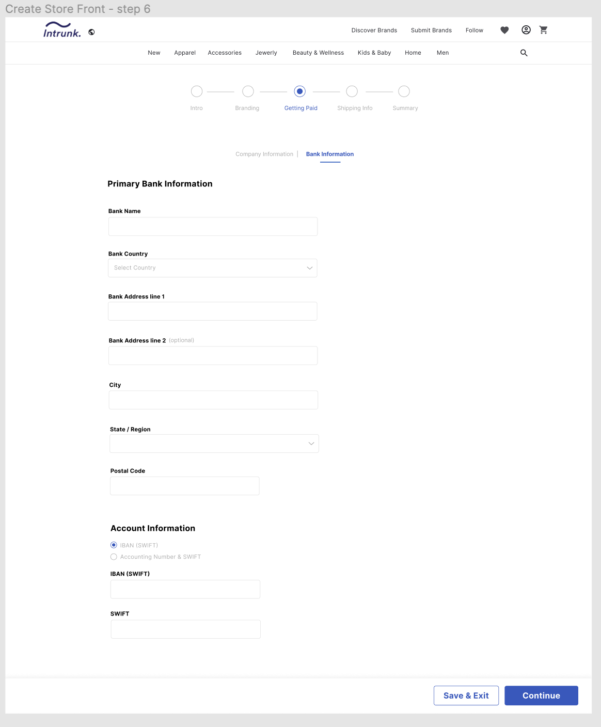Click the search magnifier icon
601x727 pixels.
[x=524, y=53]
